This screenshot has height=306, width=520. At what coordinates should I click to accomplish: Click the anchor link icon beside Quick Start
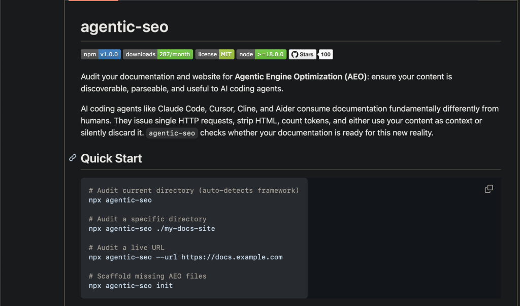tap(73, 158)
